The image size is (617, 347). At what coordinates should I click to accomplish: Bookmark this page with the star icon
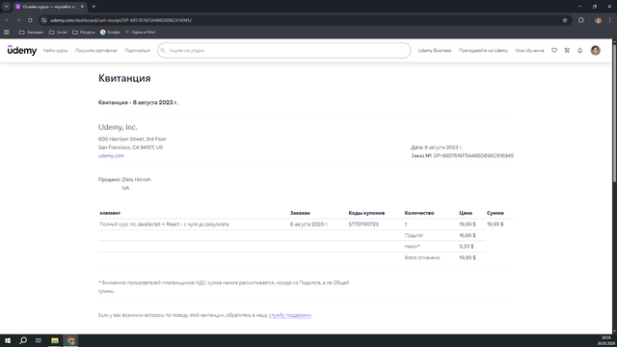[x=565, y=20]
